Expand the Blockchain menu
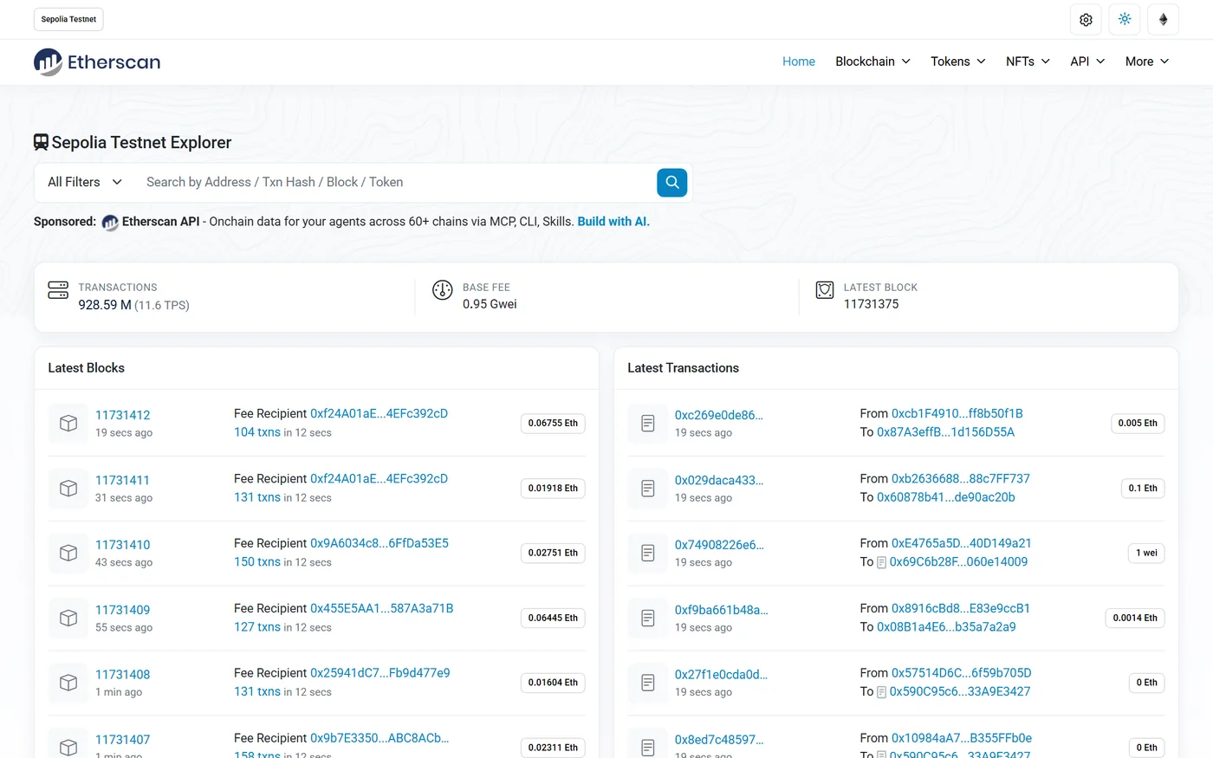1213x758 pixels. 872,62
